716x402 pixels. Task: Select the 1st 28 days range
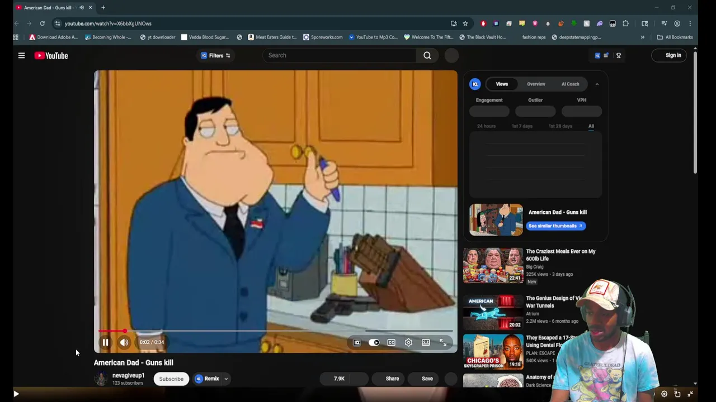(560, 126)
